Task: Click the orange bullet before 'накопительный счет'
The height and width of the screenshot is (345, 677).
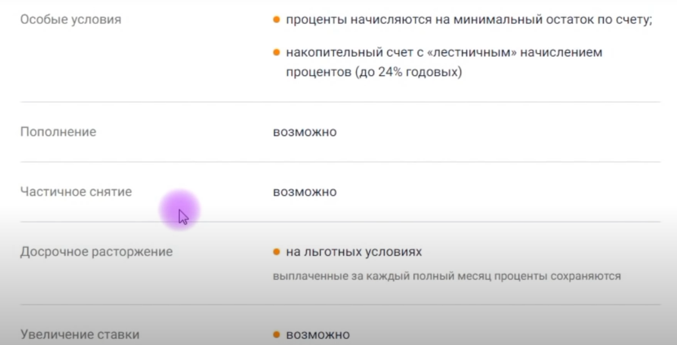Action: 276,52
